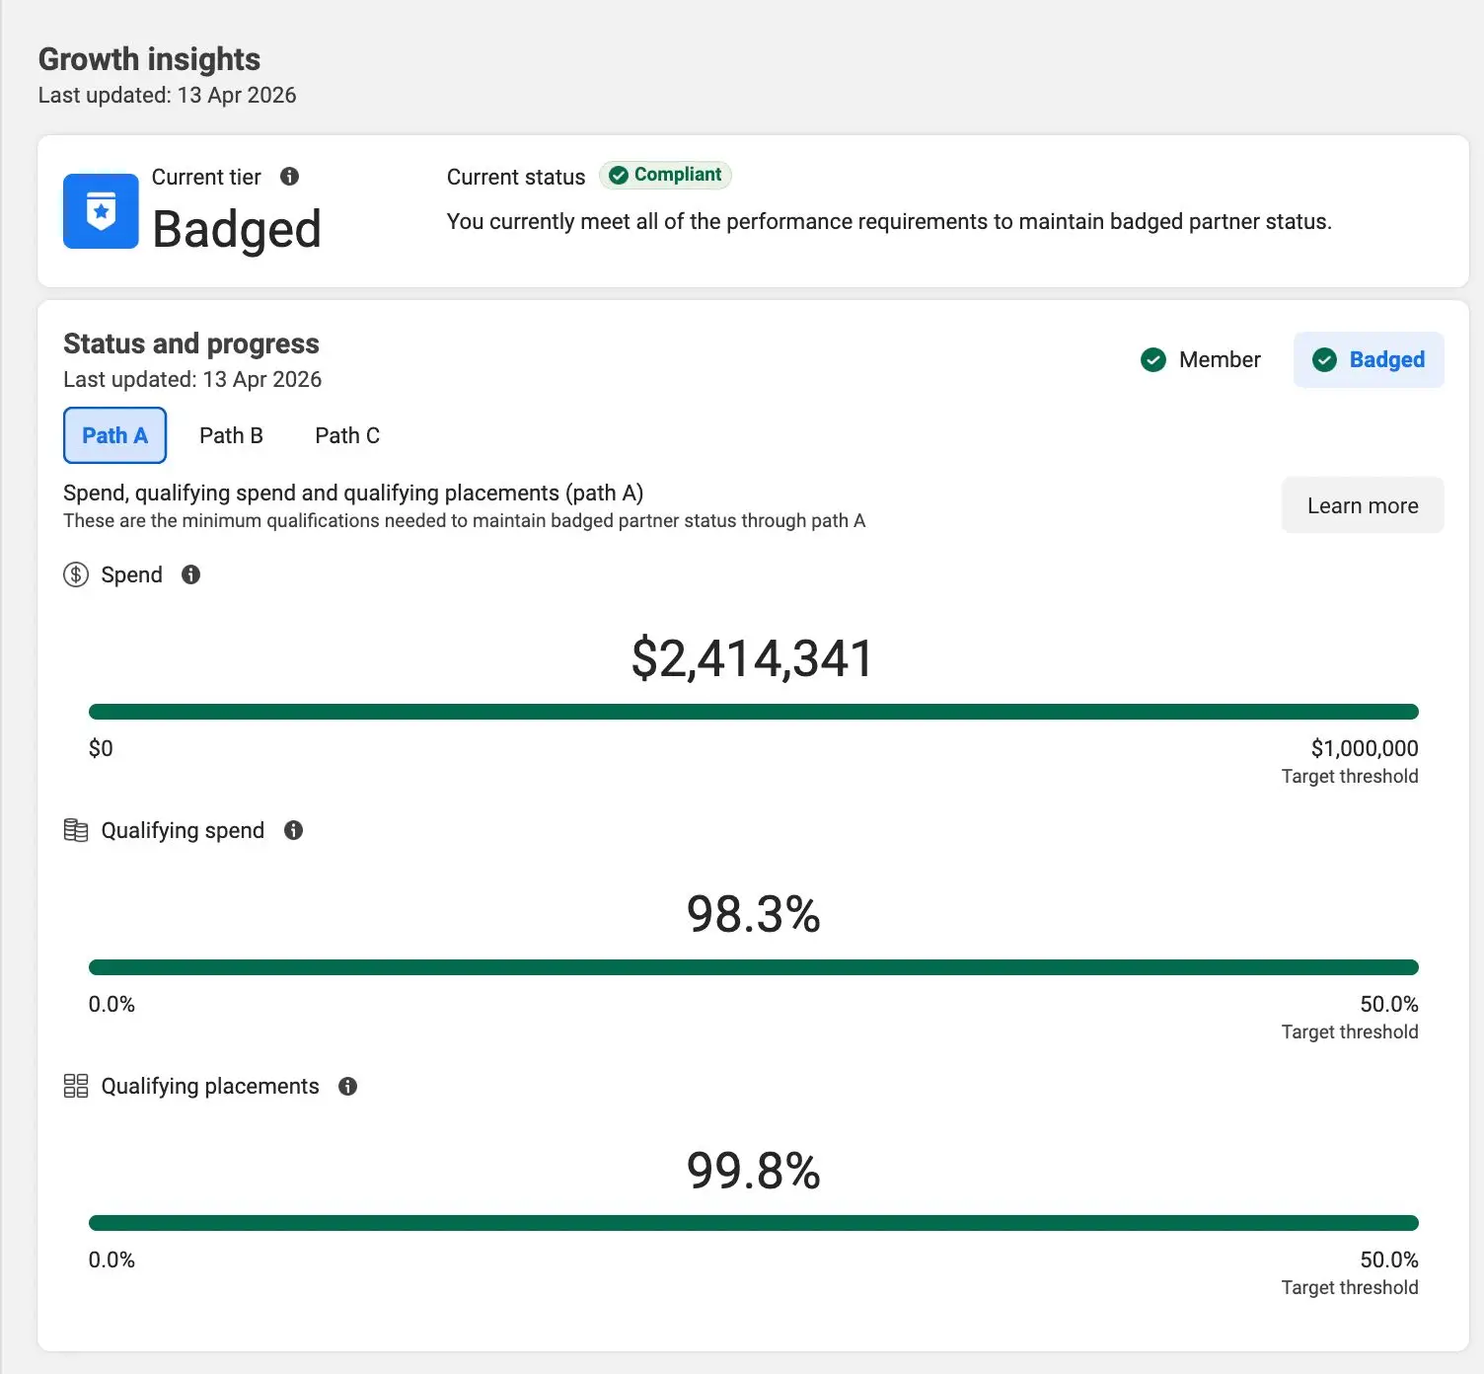Click the info icon beside Qualifying placements
This screenshot has height=1374, width=1484.
[x=347, y=1086]
